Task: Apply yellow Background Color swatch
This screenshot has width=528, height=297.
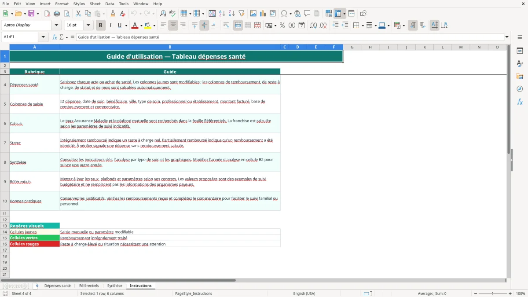Action: point(148,26)
